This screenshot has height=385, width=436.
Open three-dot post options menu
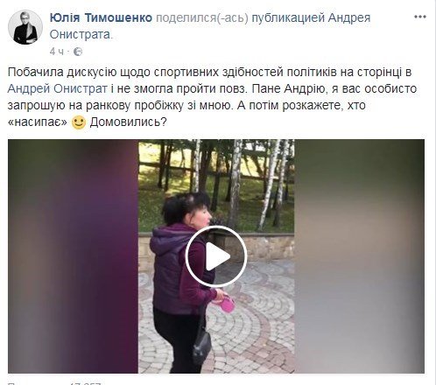(x=420, y=17)
